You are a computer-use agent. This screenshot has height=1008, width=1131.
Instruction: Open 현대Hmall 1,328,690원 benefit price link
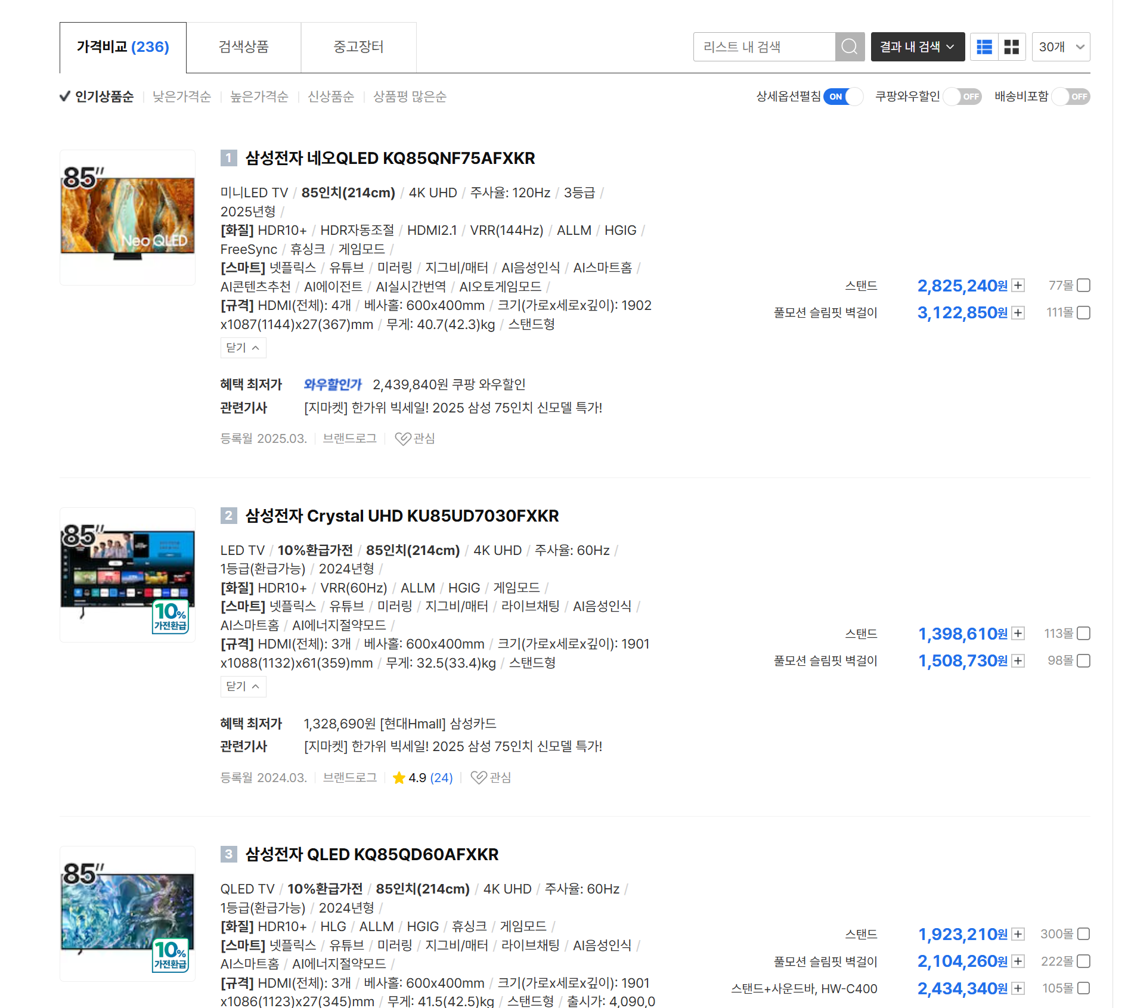[x=400, y=724]
